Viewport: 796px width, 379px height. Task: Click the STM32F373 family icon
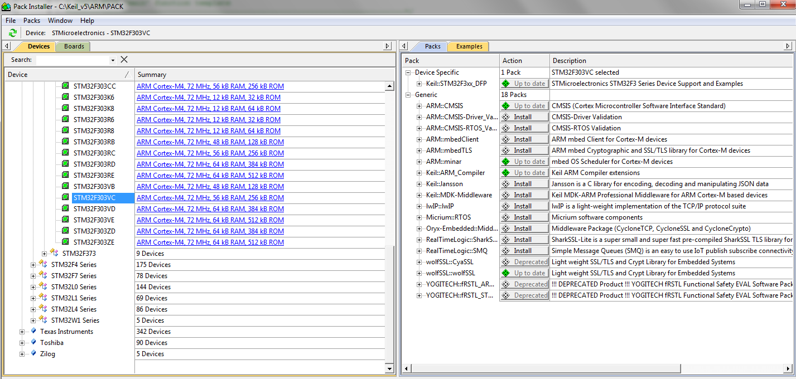tap(54, 253)
